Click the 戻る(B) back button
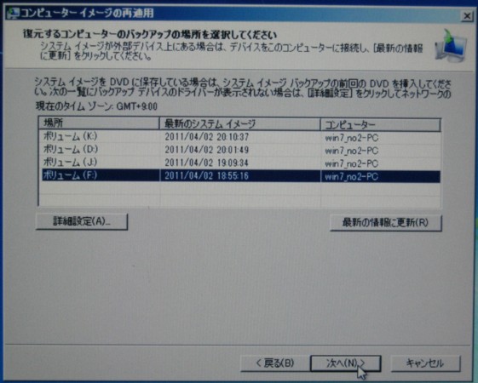Image resolution: width=478 pixels, height=383 pixels. (275, 363)
